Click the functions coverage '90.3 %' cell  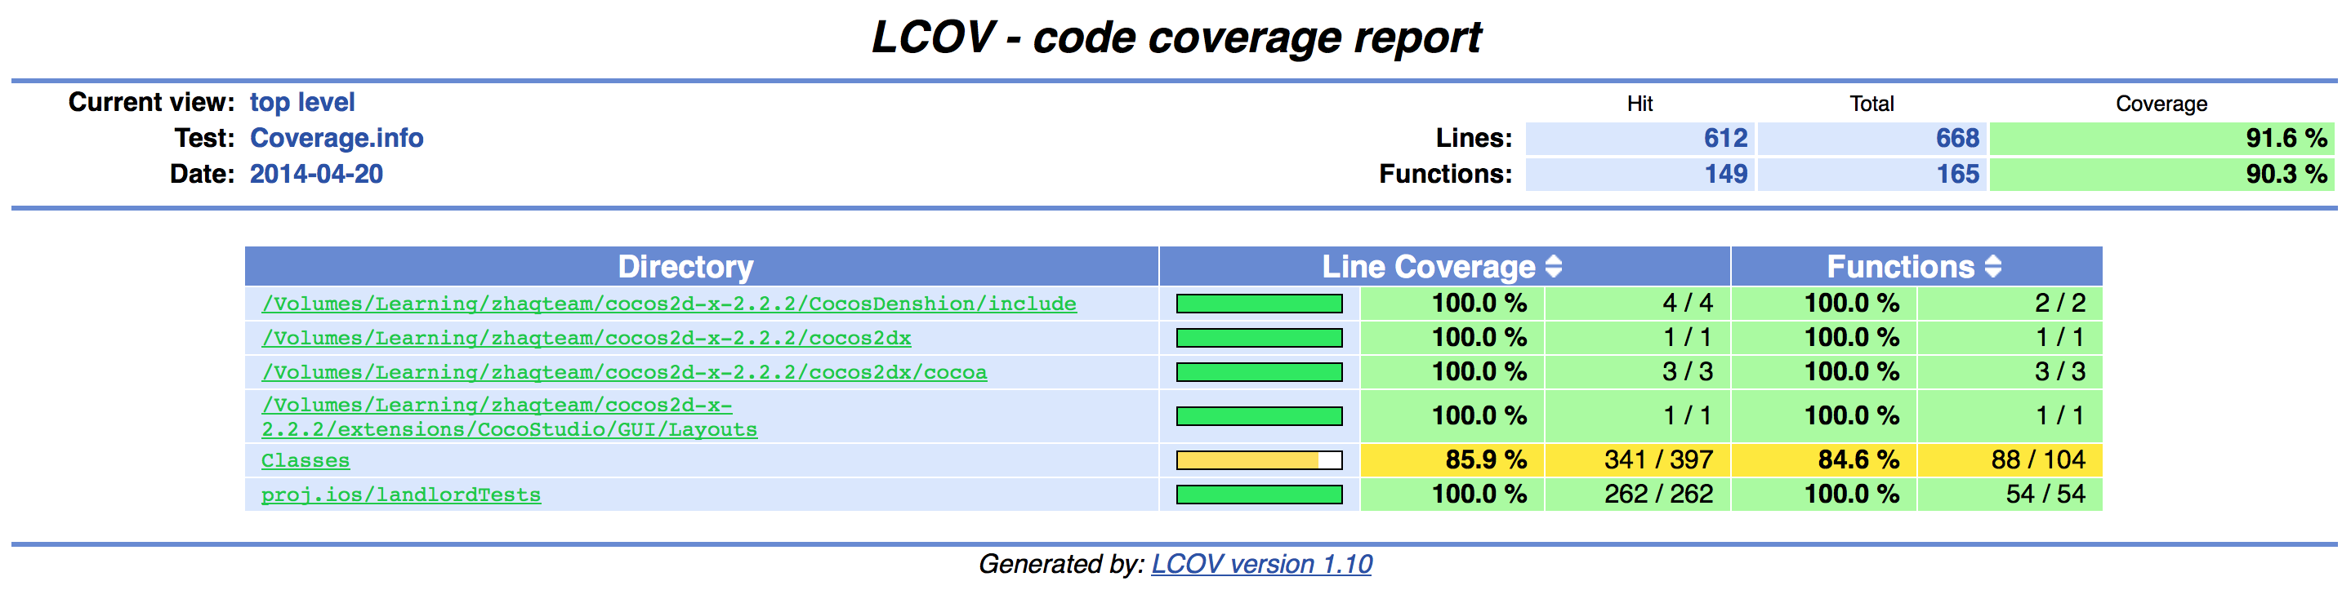2161,174
